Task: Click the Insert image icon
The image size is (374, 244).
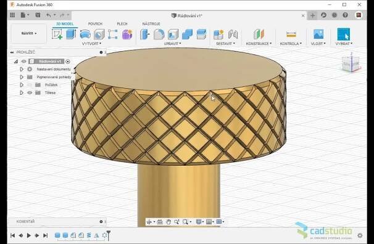Action: click(318, 35)
